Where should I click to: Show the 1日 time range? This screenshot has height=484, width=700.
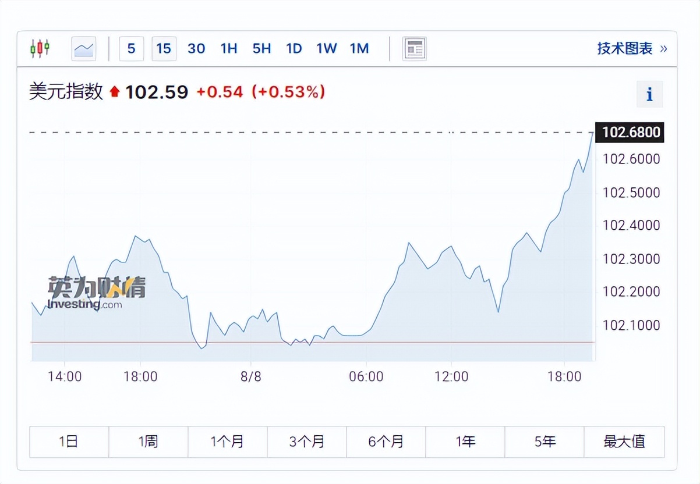click(69, 442)
